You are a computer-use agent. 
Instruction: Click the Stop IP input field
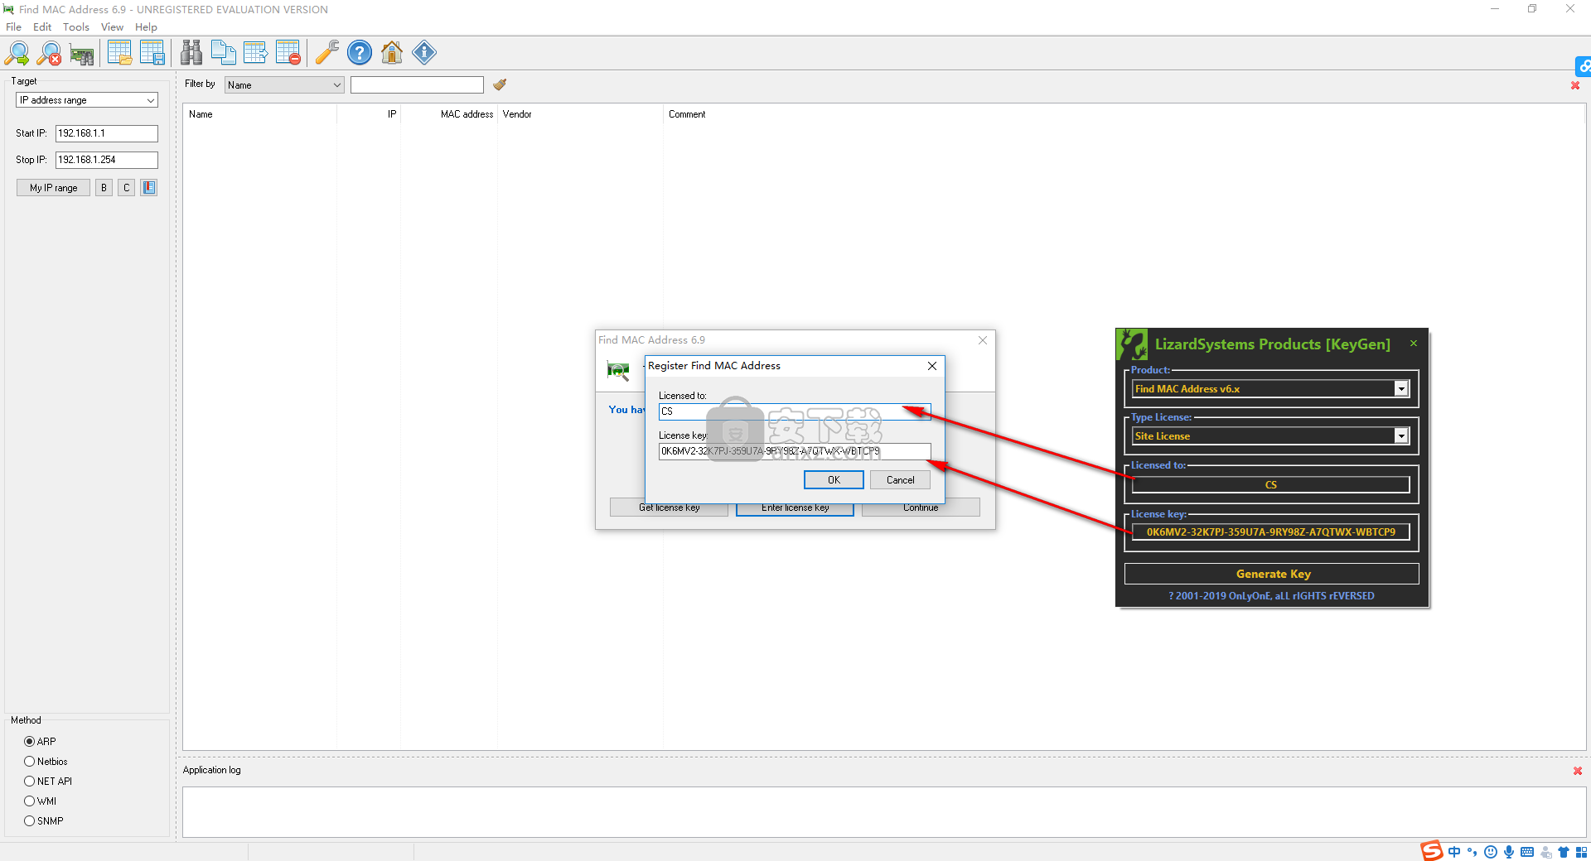tap(107, 160)
